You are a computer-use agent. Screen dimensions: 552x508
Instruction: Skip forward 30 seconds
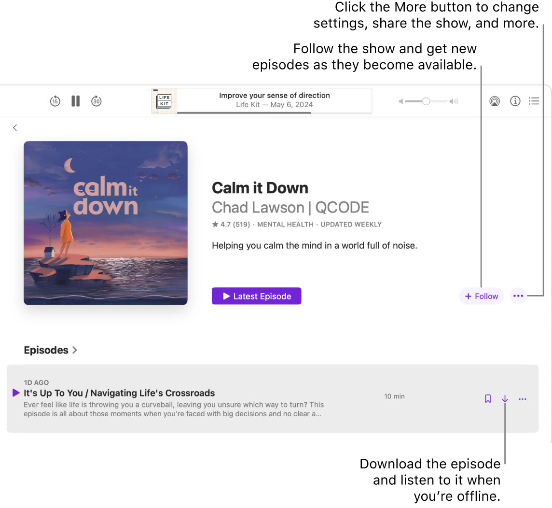97,101
